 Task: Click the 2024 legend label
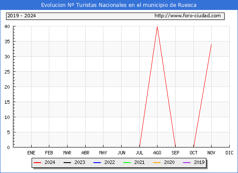point(50,162)
